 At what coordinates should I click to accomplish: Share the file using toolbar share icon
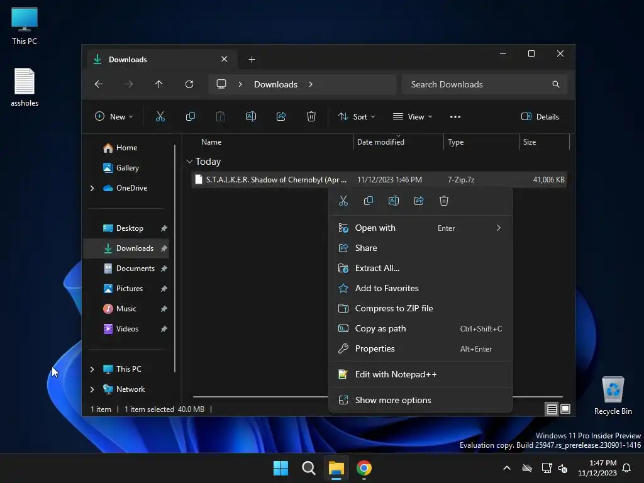[281, 116]
